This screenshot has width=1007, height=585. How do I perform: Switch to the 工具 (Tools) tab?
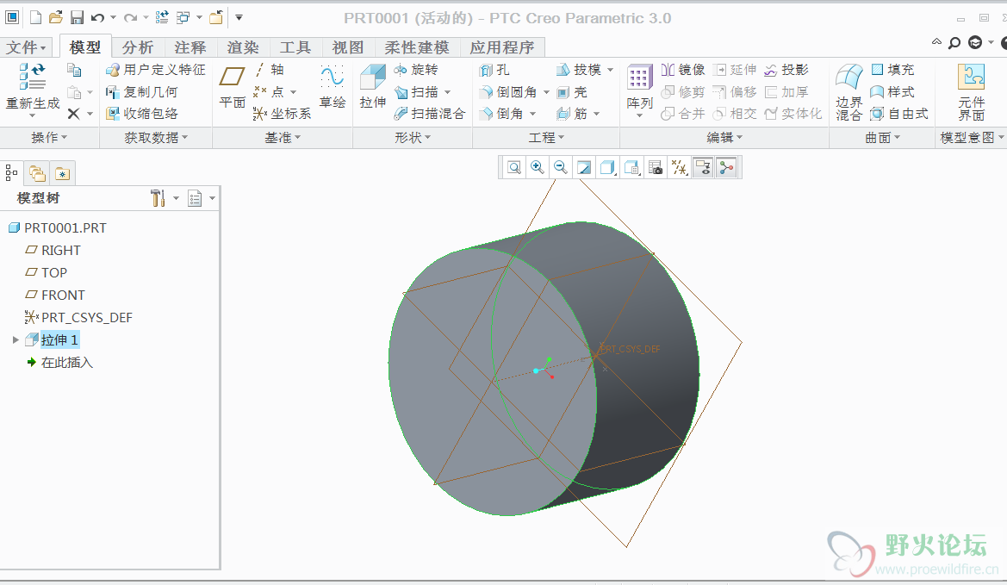click(x=295, y=47)
